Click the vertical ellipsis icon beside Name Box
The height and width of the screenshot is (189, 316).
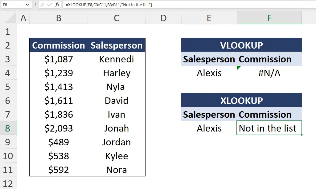click(x=35, y=5)
